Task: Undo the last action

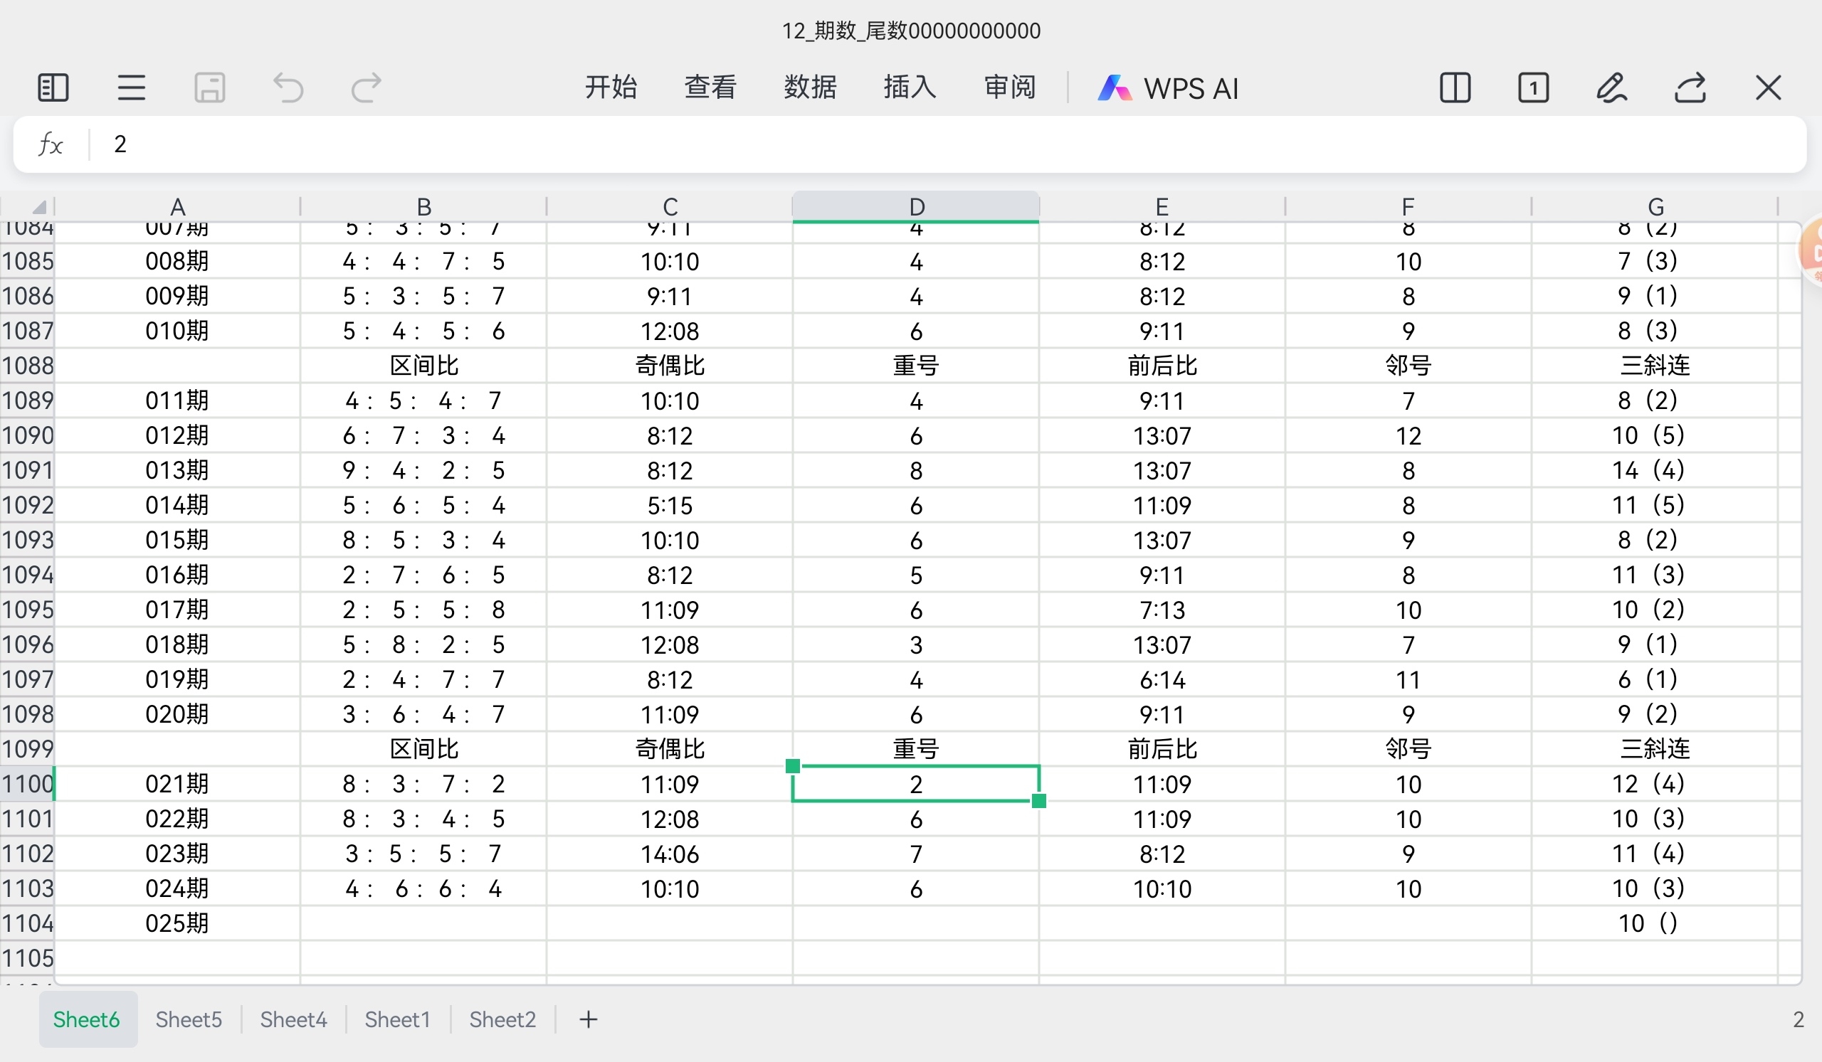Action: point(288,88)
